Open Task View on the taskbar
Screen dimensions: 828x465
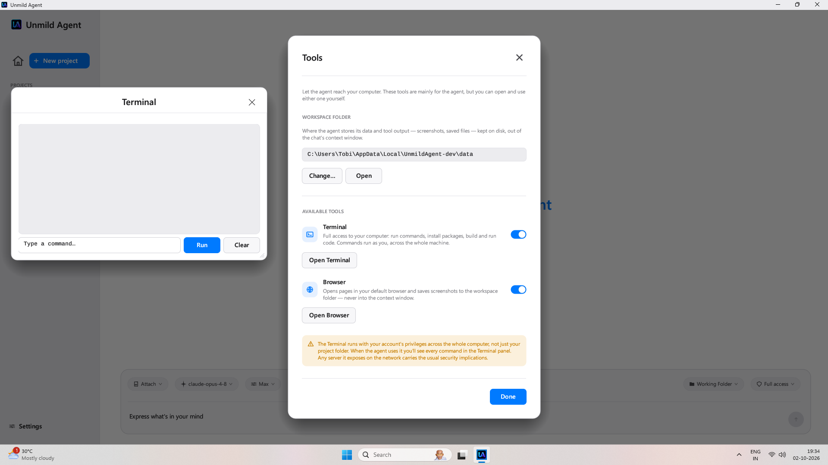(x=462, y=455)
